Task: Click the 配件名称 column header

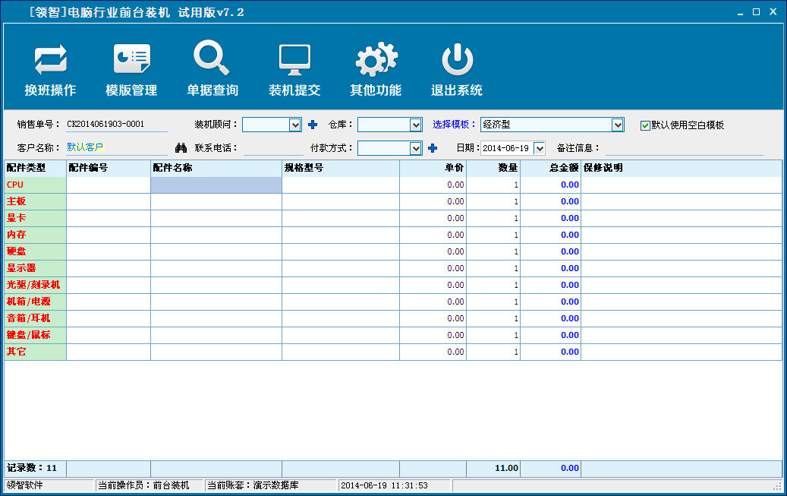Action: point(216,168)
